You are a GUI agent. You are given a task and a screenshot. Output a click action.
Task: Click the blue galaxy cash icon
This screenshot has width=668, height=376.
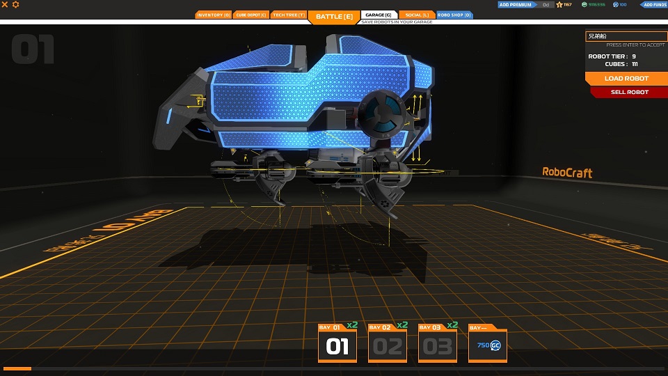[x=615, y=5]
